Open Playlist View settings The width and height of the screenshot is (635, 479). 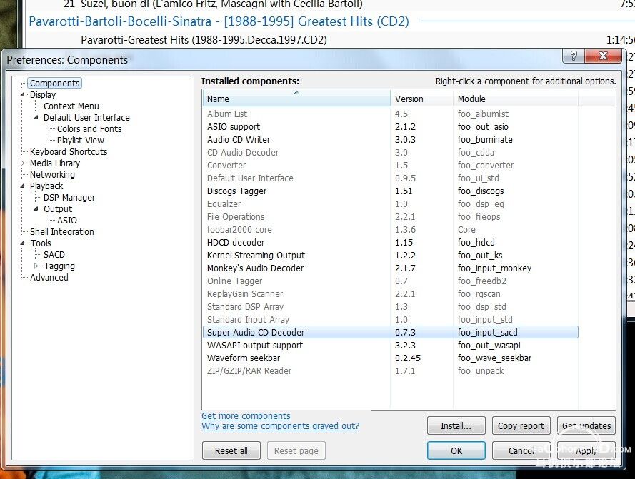81,141
